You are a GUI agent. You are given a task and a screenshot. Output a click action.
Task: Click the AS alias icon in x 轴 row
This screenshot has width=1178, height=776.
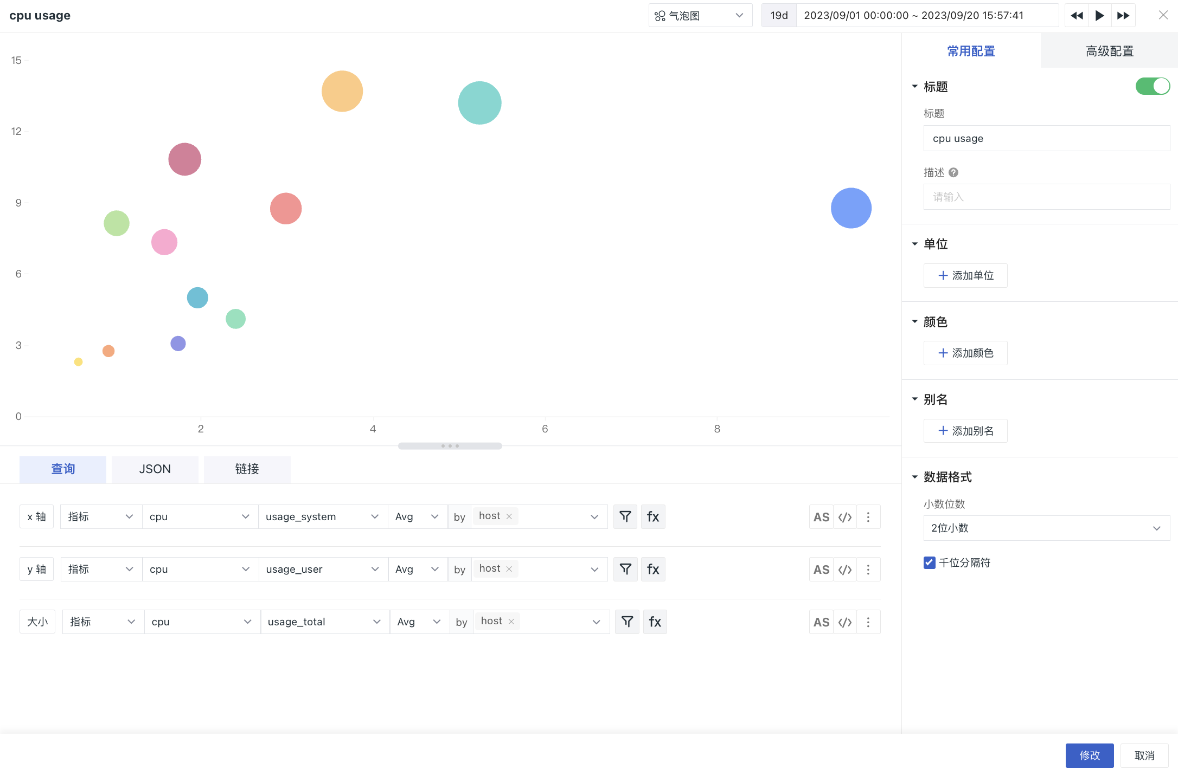pos(821,517)
